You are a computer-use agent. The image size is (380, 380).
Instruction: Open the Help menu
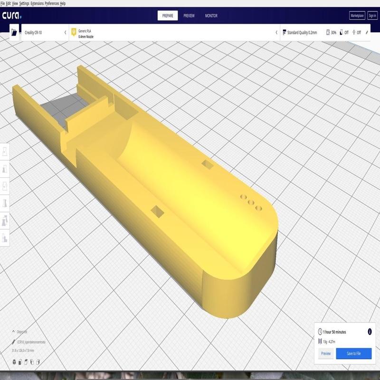(63, 3)
